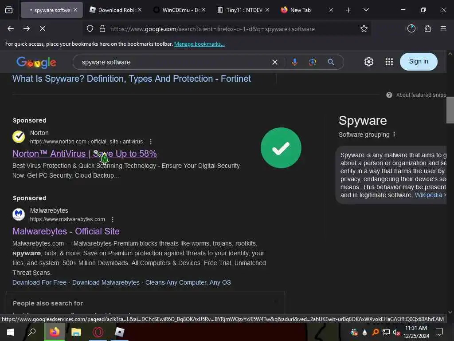454x341 pixels.
Task: Open Firefox extensions puzzle icon
Action: pyautogui.click(x=427, y=28)
